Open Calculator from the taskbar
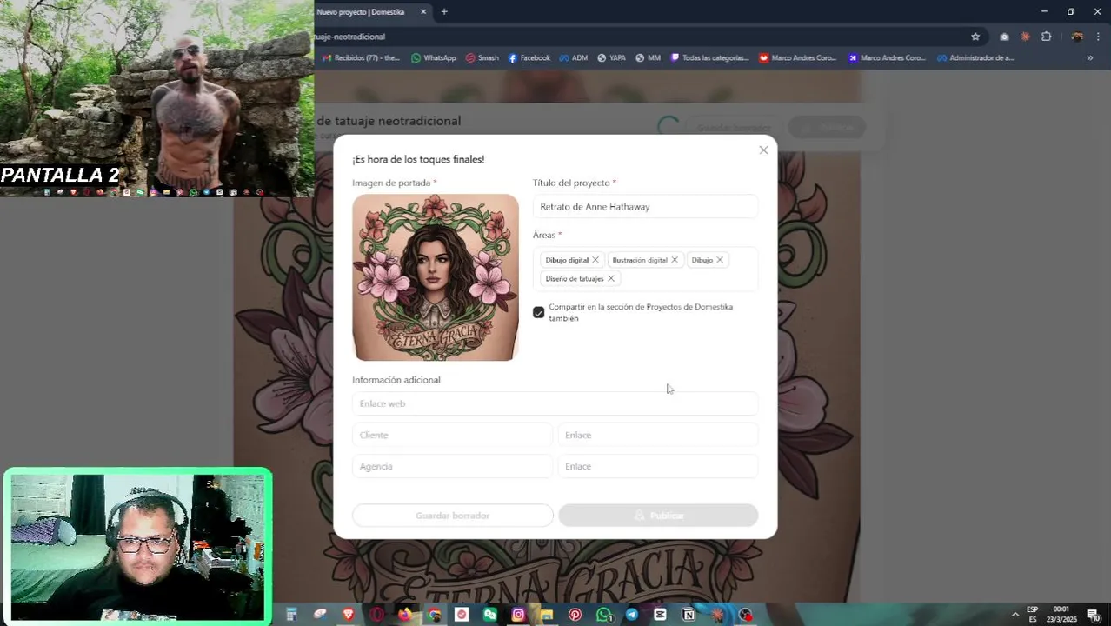This screenshot has height=626, width=1111. tap(292, 615)
